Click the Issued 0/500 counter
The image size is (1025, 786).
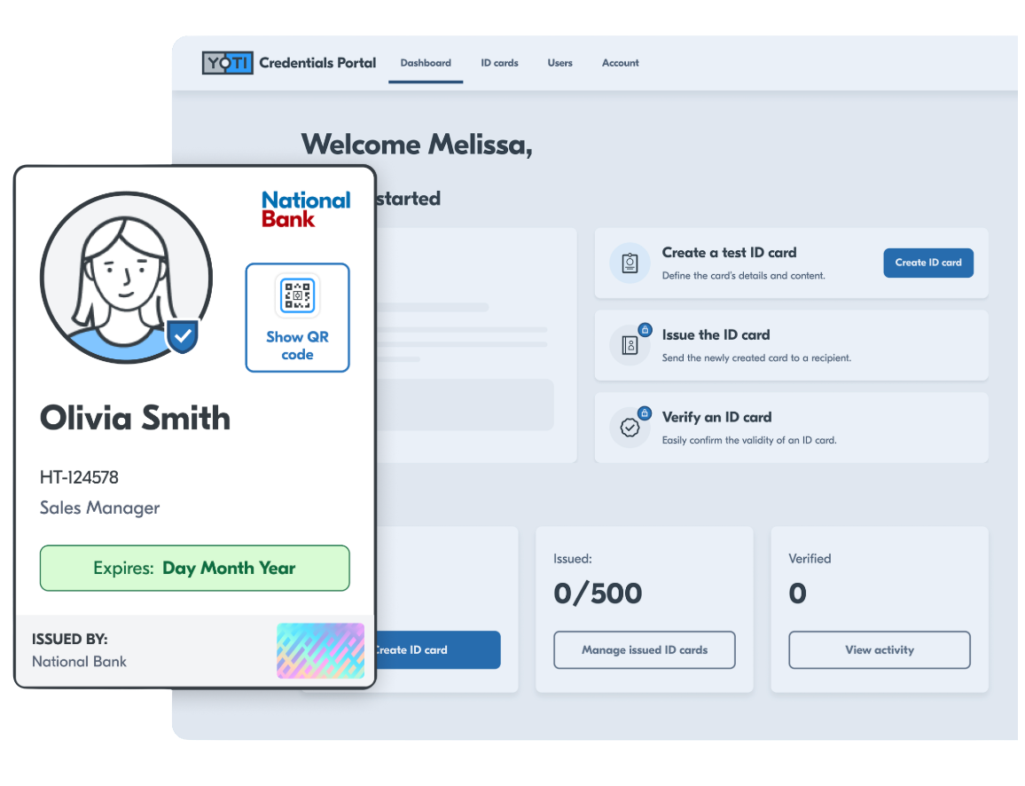click(x=598, y=593)
